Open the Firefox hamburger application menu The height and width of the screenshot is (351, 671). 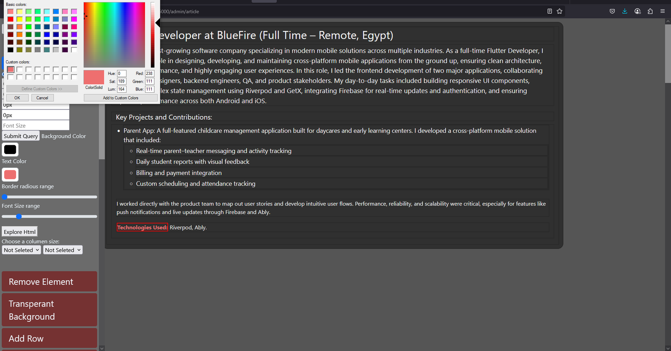[x=663, y=11]
